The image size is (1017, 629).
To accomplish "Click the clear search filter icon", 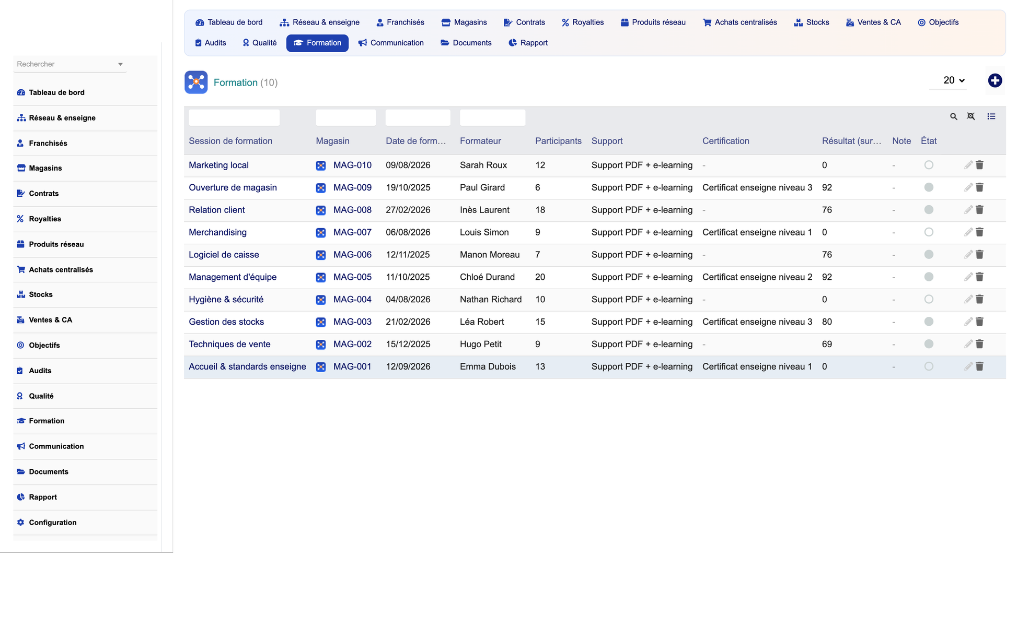I will tap(970, 116).
